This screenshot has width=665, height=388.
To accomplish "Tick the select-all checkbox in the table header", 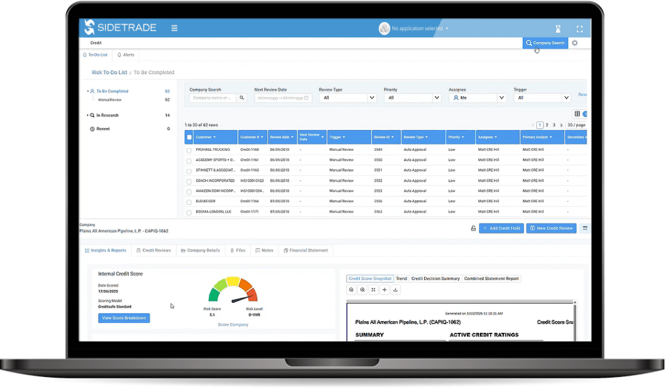I will pos(190,137).
